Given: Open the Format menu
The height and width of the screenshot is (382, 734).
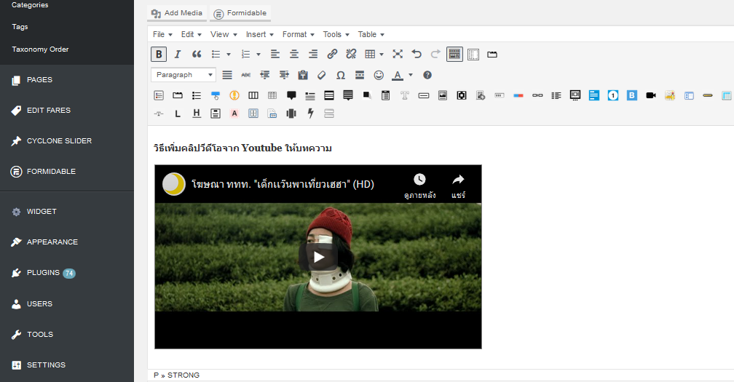Looking at the screenshot, I should 299,34.
